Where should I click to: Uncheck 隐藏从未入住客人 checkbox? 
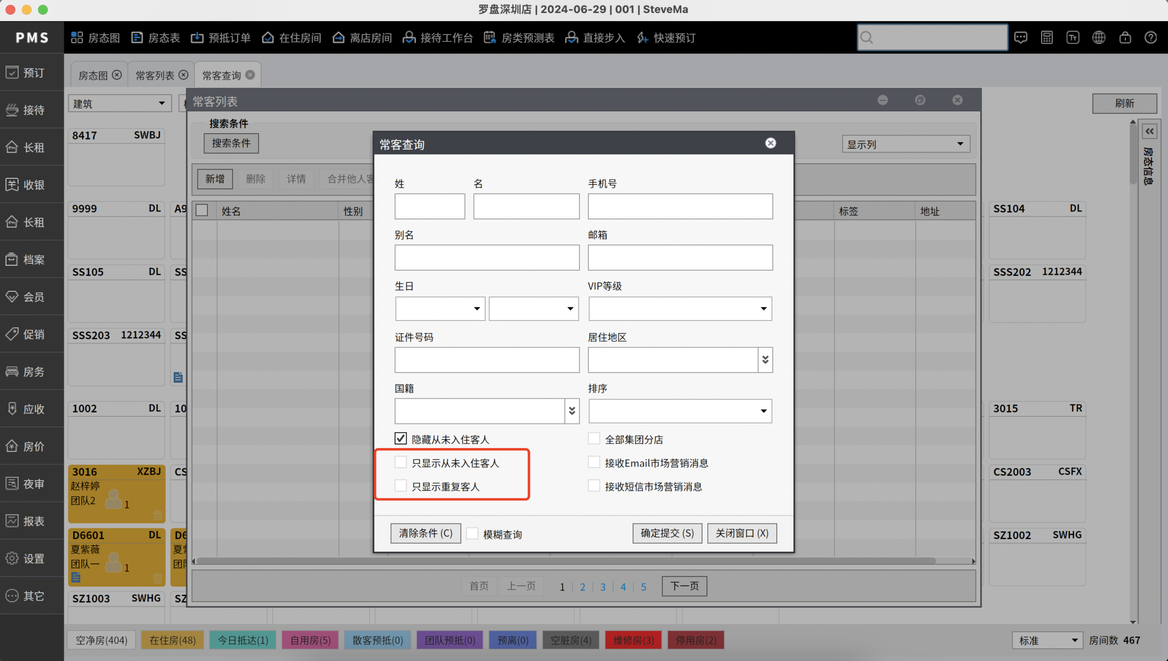coord(400,438)
